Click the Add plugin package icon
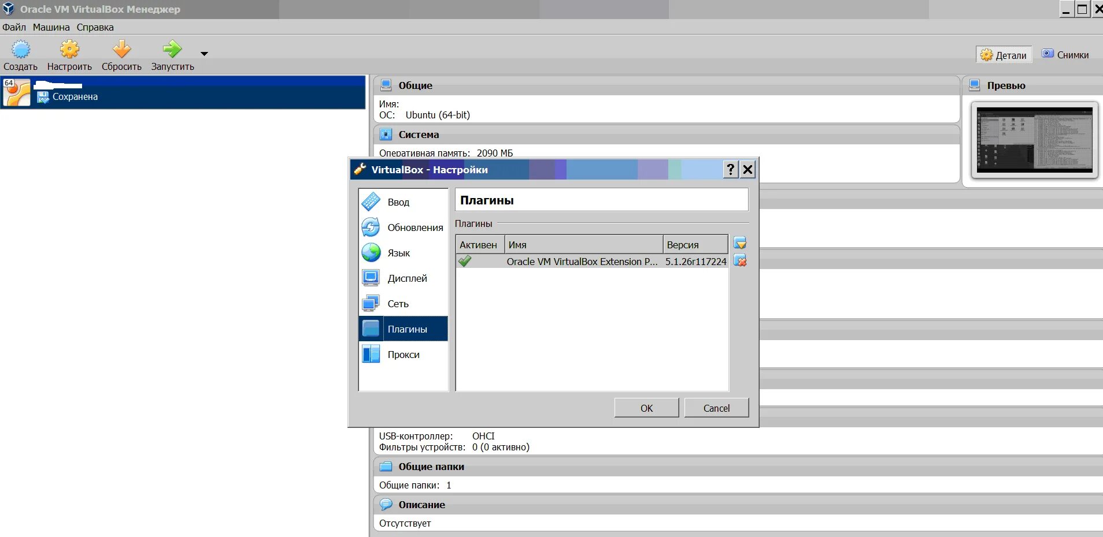Viewport: 1103px width, 537px height. click(740, 243)
